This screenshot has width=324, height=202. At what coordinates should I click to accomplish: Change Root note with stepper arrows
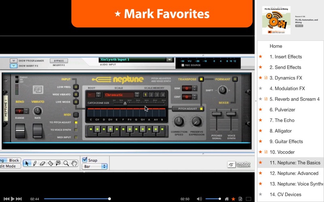pos(98,95)
